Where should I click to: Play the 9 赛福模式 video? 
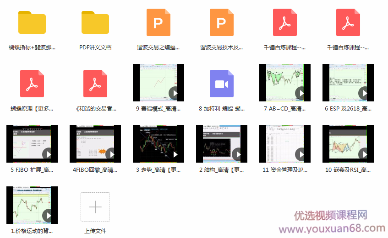[175, 93]
